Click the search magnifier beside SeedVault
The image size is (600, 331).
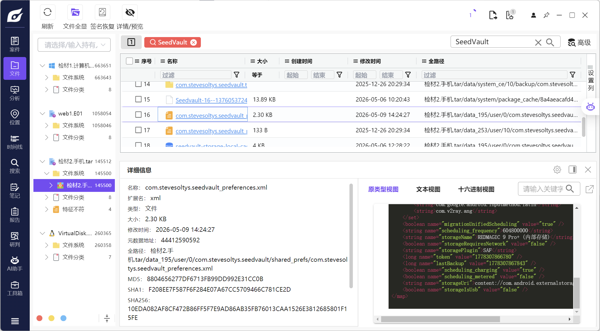(x=550, y=42)
